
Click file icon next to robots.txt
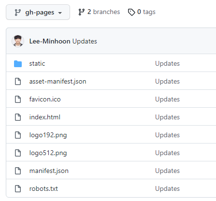click(x=18, y=188)
